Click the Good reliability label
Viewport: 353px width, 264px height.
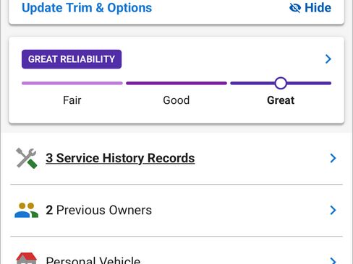176,100
